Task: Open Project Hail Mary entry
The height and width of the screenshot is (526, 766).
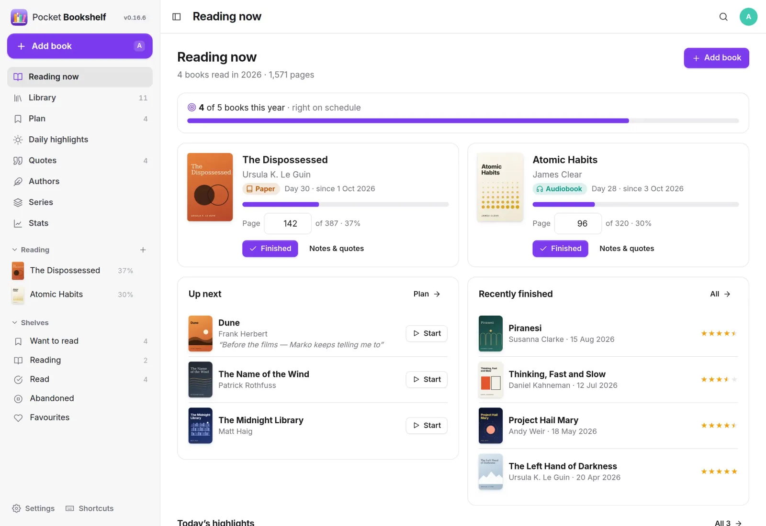Action: click(x=608, y=426)
